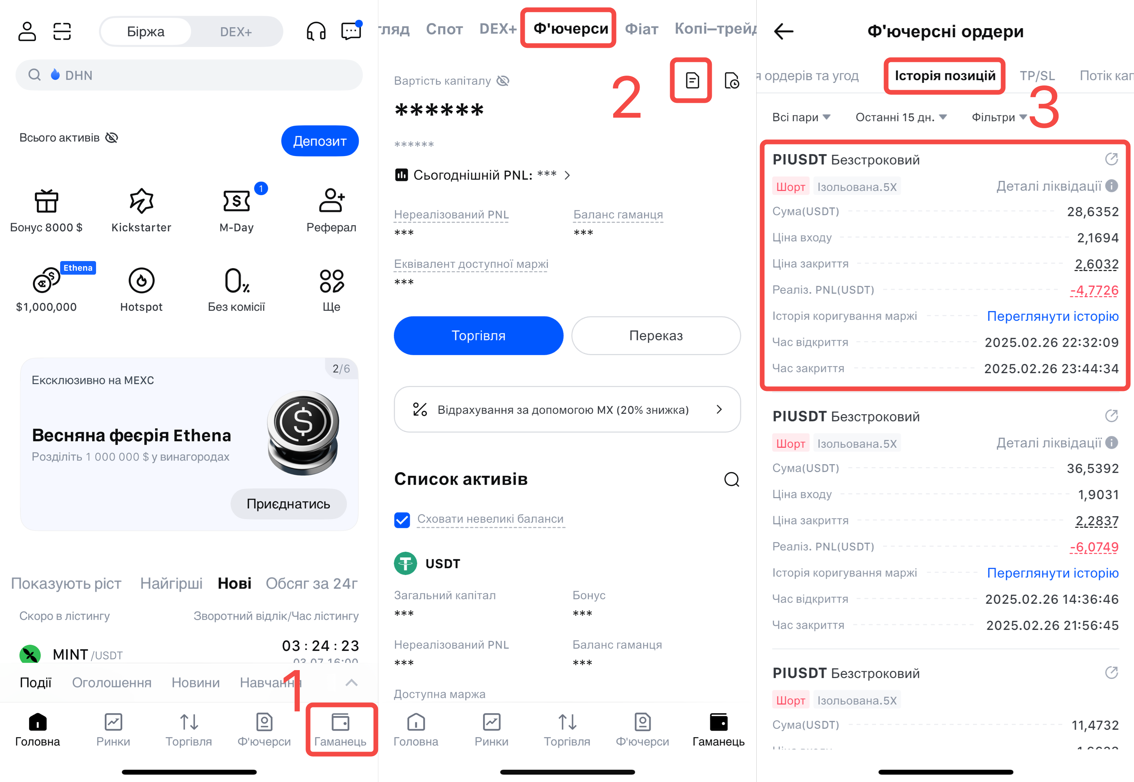The height and width of the screenshot is (782, 1134).
Task: Share the third PIUSDT position
Action: point(1111,673)
